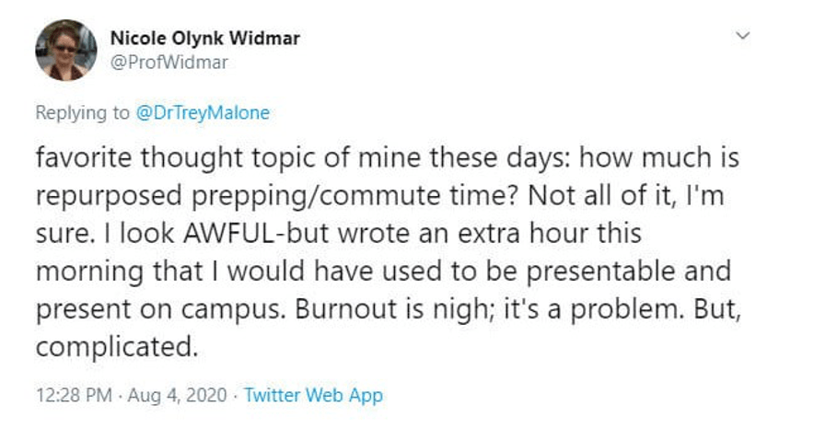Click the tweet body text

(x=389, y=252)
